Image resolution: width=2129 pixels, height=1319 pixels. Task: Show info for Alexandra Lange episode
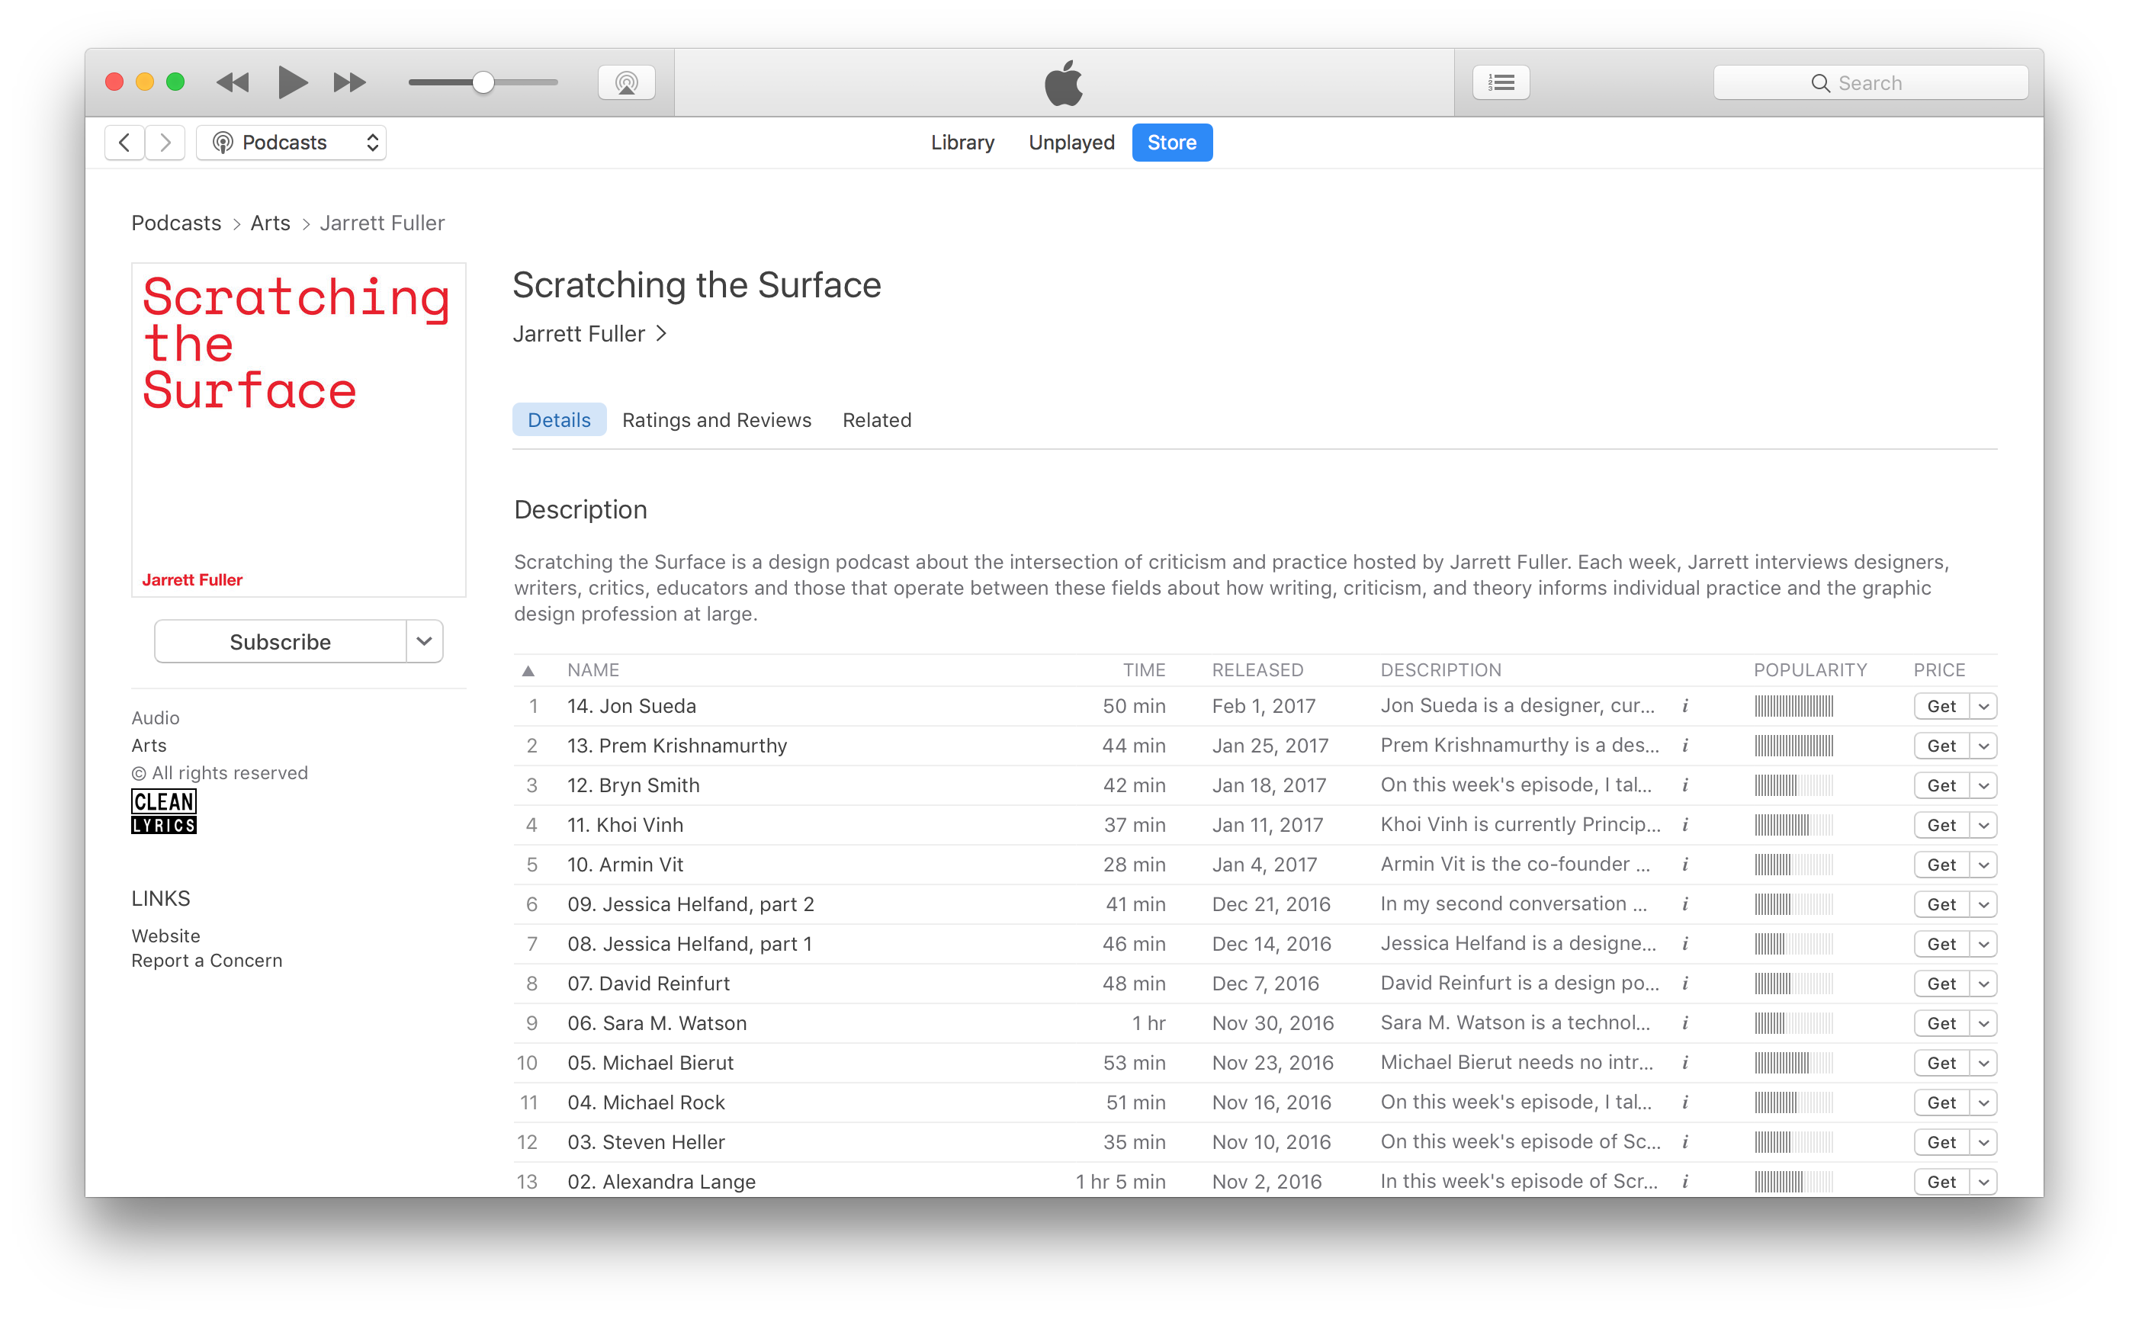pyautogui.click(x=1686, y=1182)
